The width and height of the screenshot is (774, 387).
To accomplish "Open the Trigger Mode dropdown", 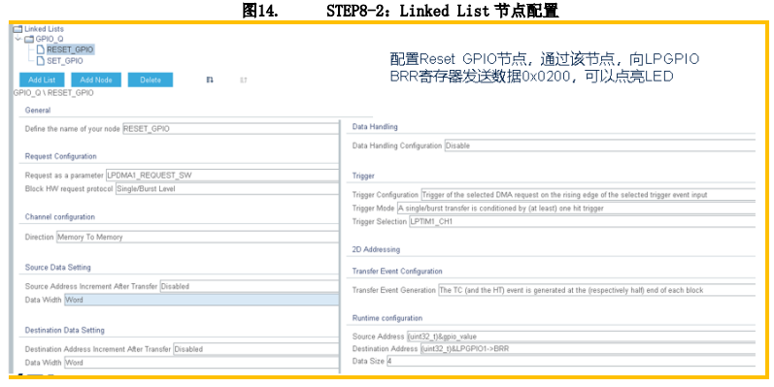I will point(576,208).
